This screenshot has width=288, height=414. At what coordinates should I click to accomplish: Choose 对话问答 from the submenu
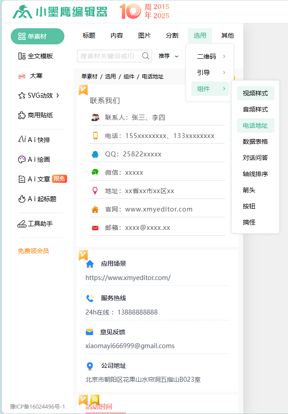coord(255,158)
